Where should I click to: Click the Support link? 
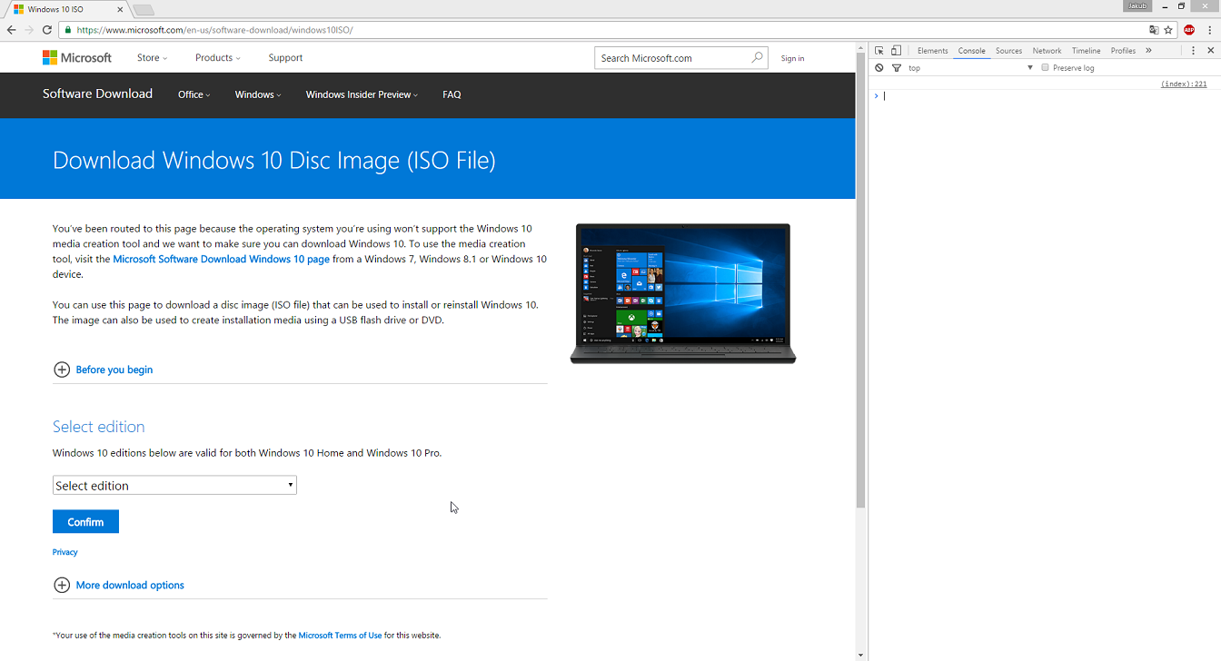(x=285, y=58)
